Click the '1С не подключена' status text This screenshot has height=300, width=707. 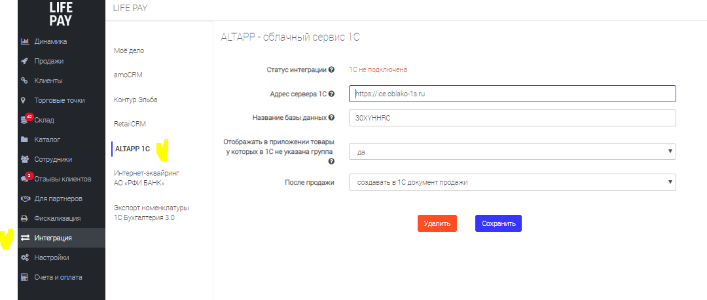pyautogui.click(x=378, y=70)
